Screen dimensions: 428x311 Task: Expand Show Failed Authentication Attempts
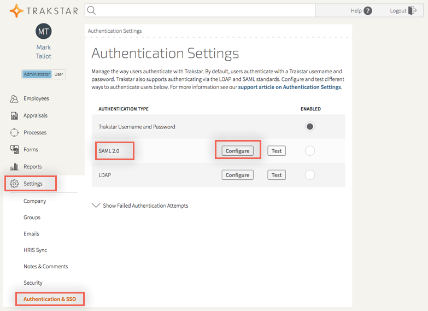pyautogui.click(x=140, y=206)
